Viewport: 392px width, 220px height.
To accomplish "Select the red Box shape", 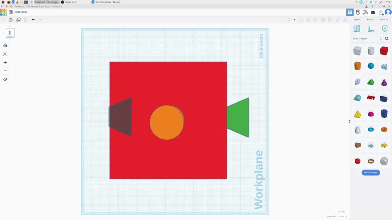I will coord(384,50).
